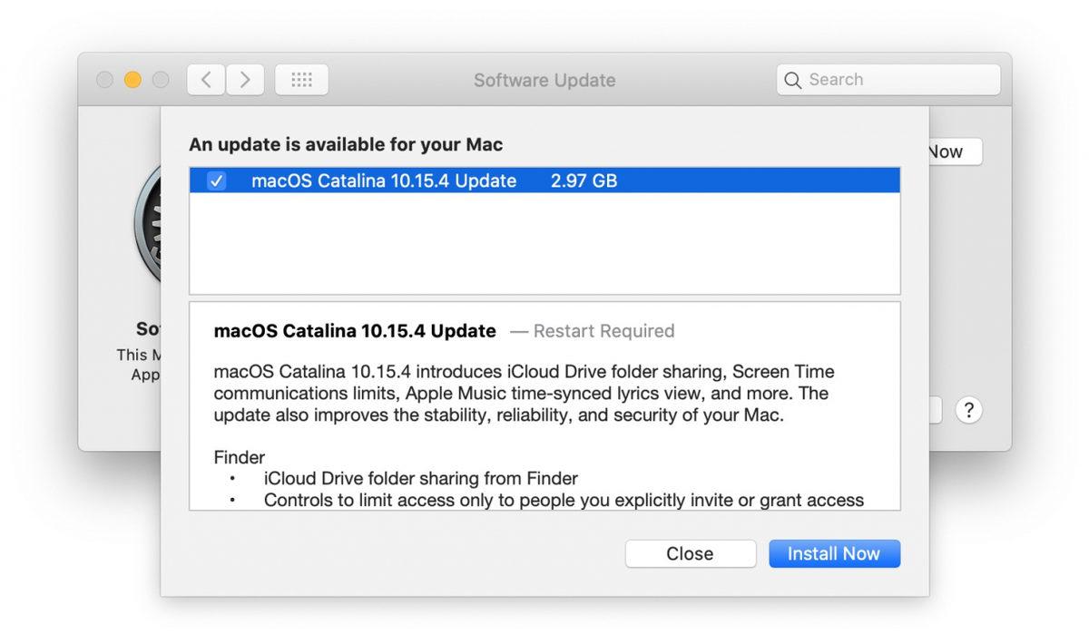The height and width of the screenshot is (634, 1089).
Task: Uncheck the macOS Catalina 10.15.4 Update checkbox
Action: click(216, 180)
